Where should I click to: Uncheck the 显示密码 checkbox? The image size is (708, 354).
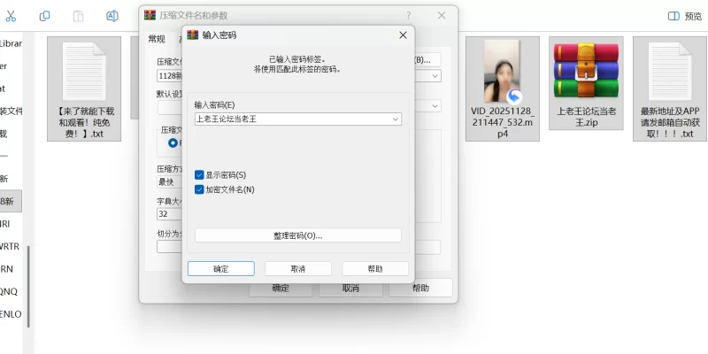[199, 175]
